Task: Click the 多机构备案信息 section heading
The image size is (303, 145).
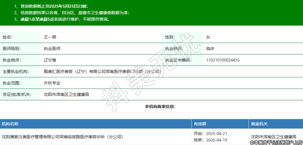Action: click(160, 107)
